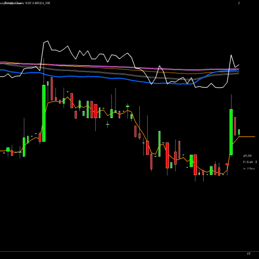
Task: Click the tall green candle at far right
Action: coord(231,132)
